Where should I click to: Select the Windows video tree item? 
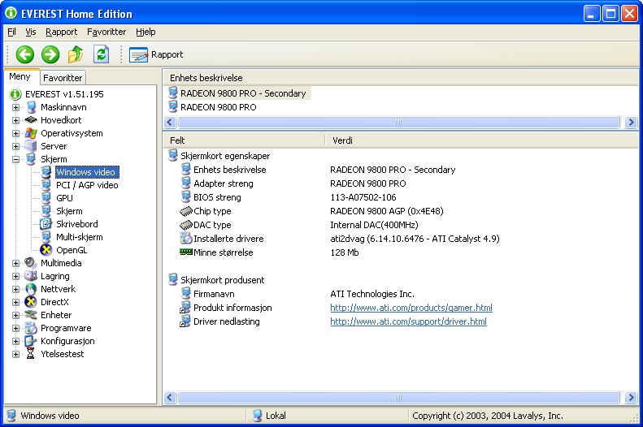pyautogui.click(x=87, y=172)
